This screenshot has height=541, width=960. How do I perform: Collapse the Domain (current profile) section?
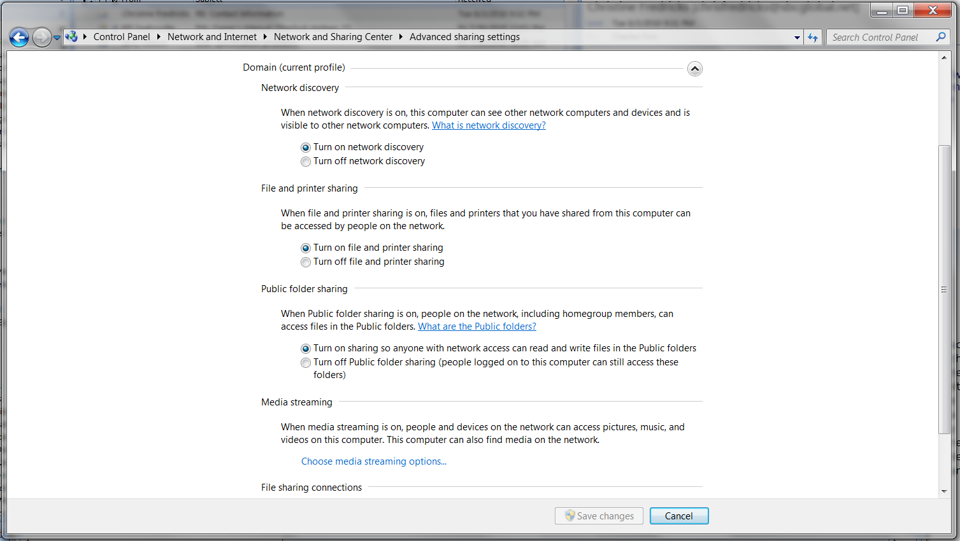coord(694,69)
